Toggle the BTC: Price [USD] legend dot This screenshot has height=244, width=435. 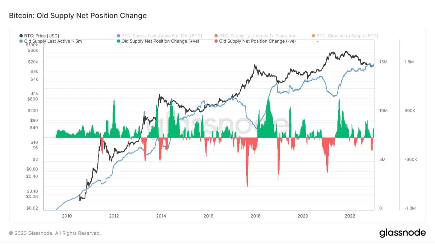click(x=21, y=36)
